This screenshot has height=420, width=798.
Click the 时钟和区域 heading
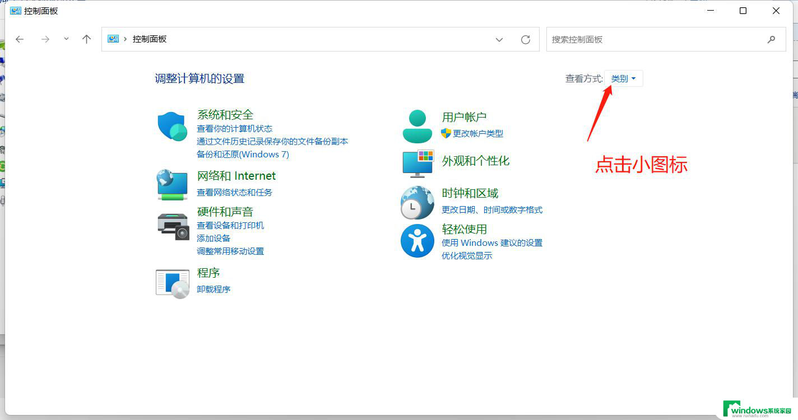point(470,193)
